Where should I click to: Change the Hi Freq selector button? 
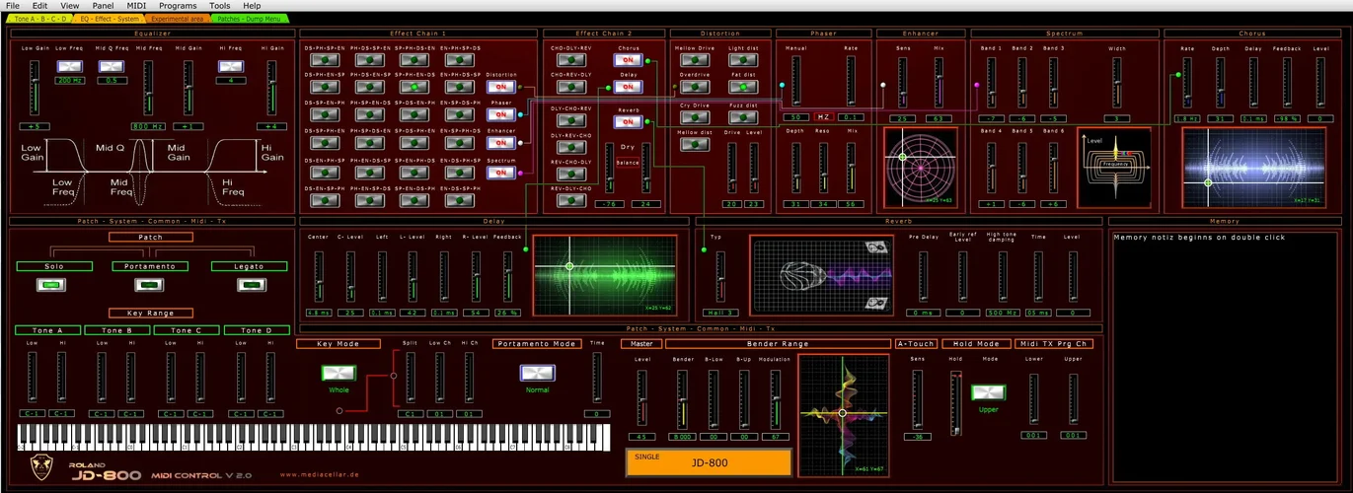point(232,65)
